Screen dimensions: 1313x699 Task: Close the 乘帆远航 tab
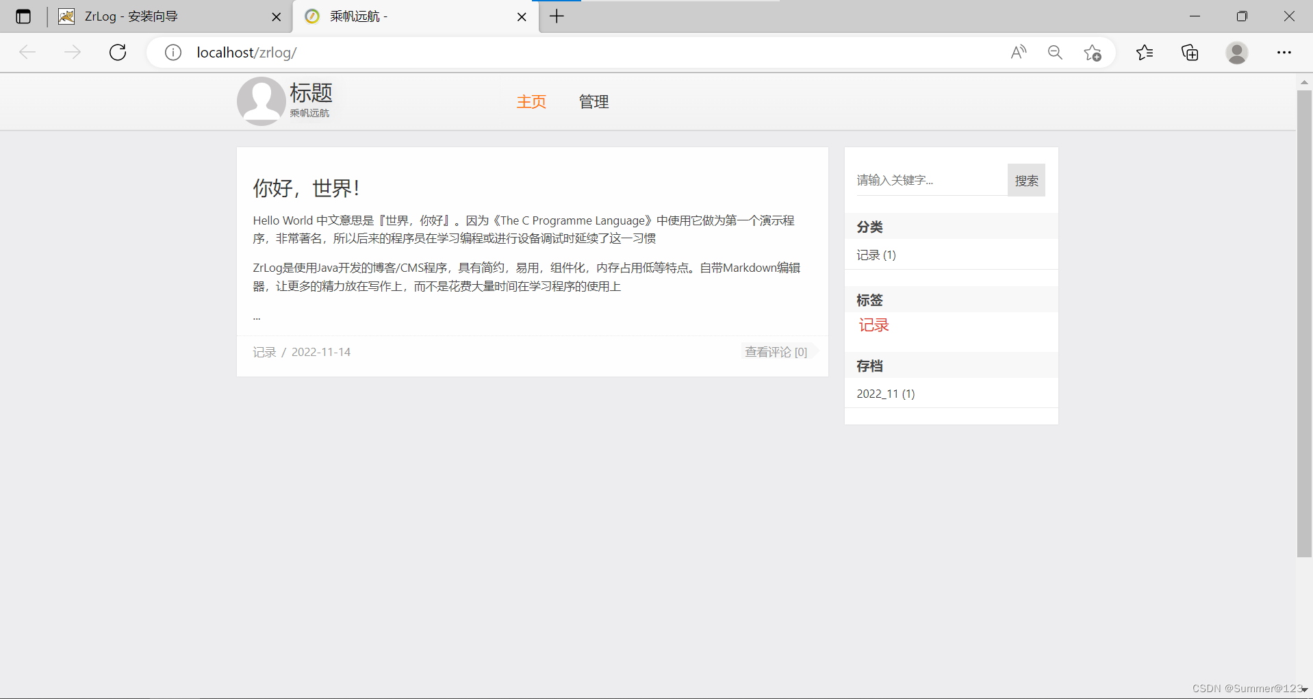pyautogui.click(x=522, y=17)
